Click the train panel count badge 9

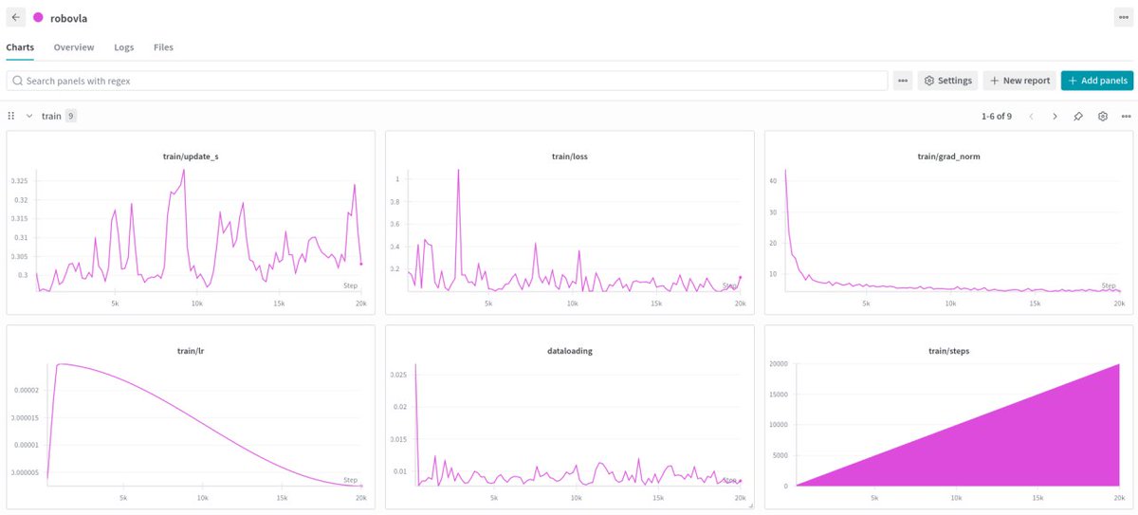[70, 116]
